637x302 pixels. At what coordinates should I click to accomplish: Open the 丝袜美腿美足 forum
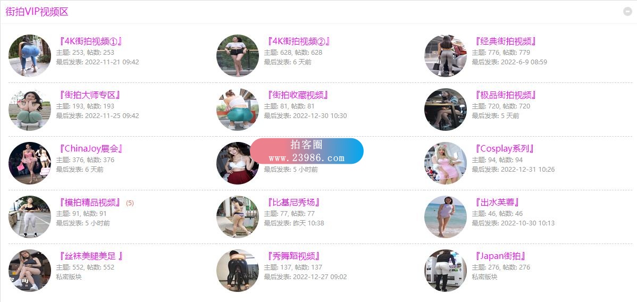tap(90, 256)
